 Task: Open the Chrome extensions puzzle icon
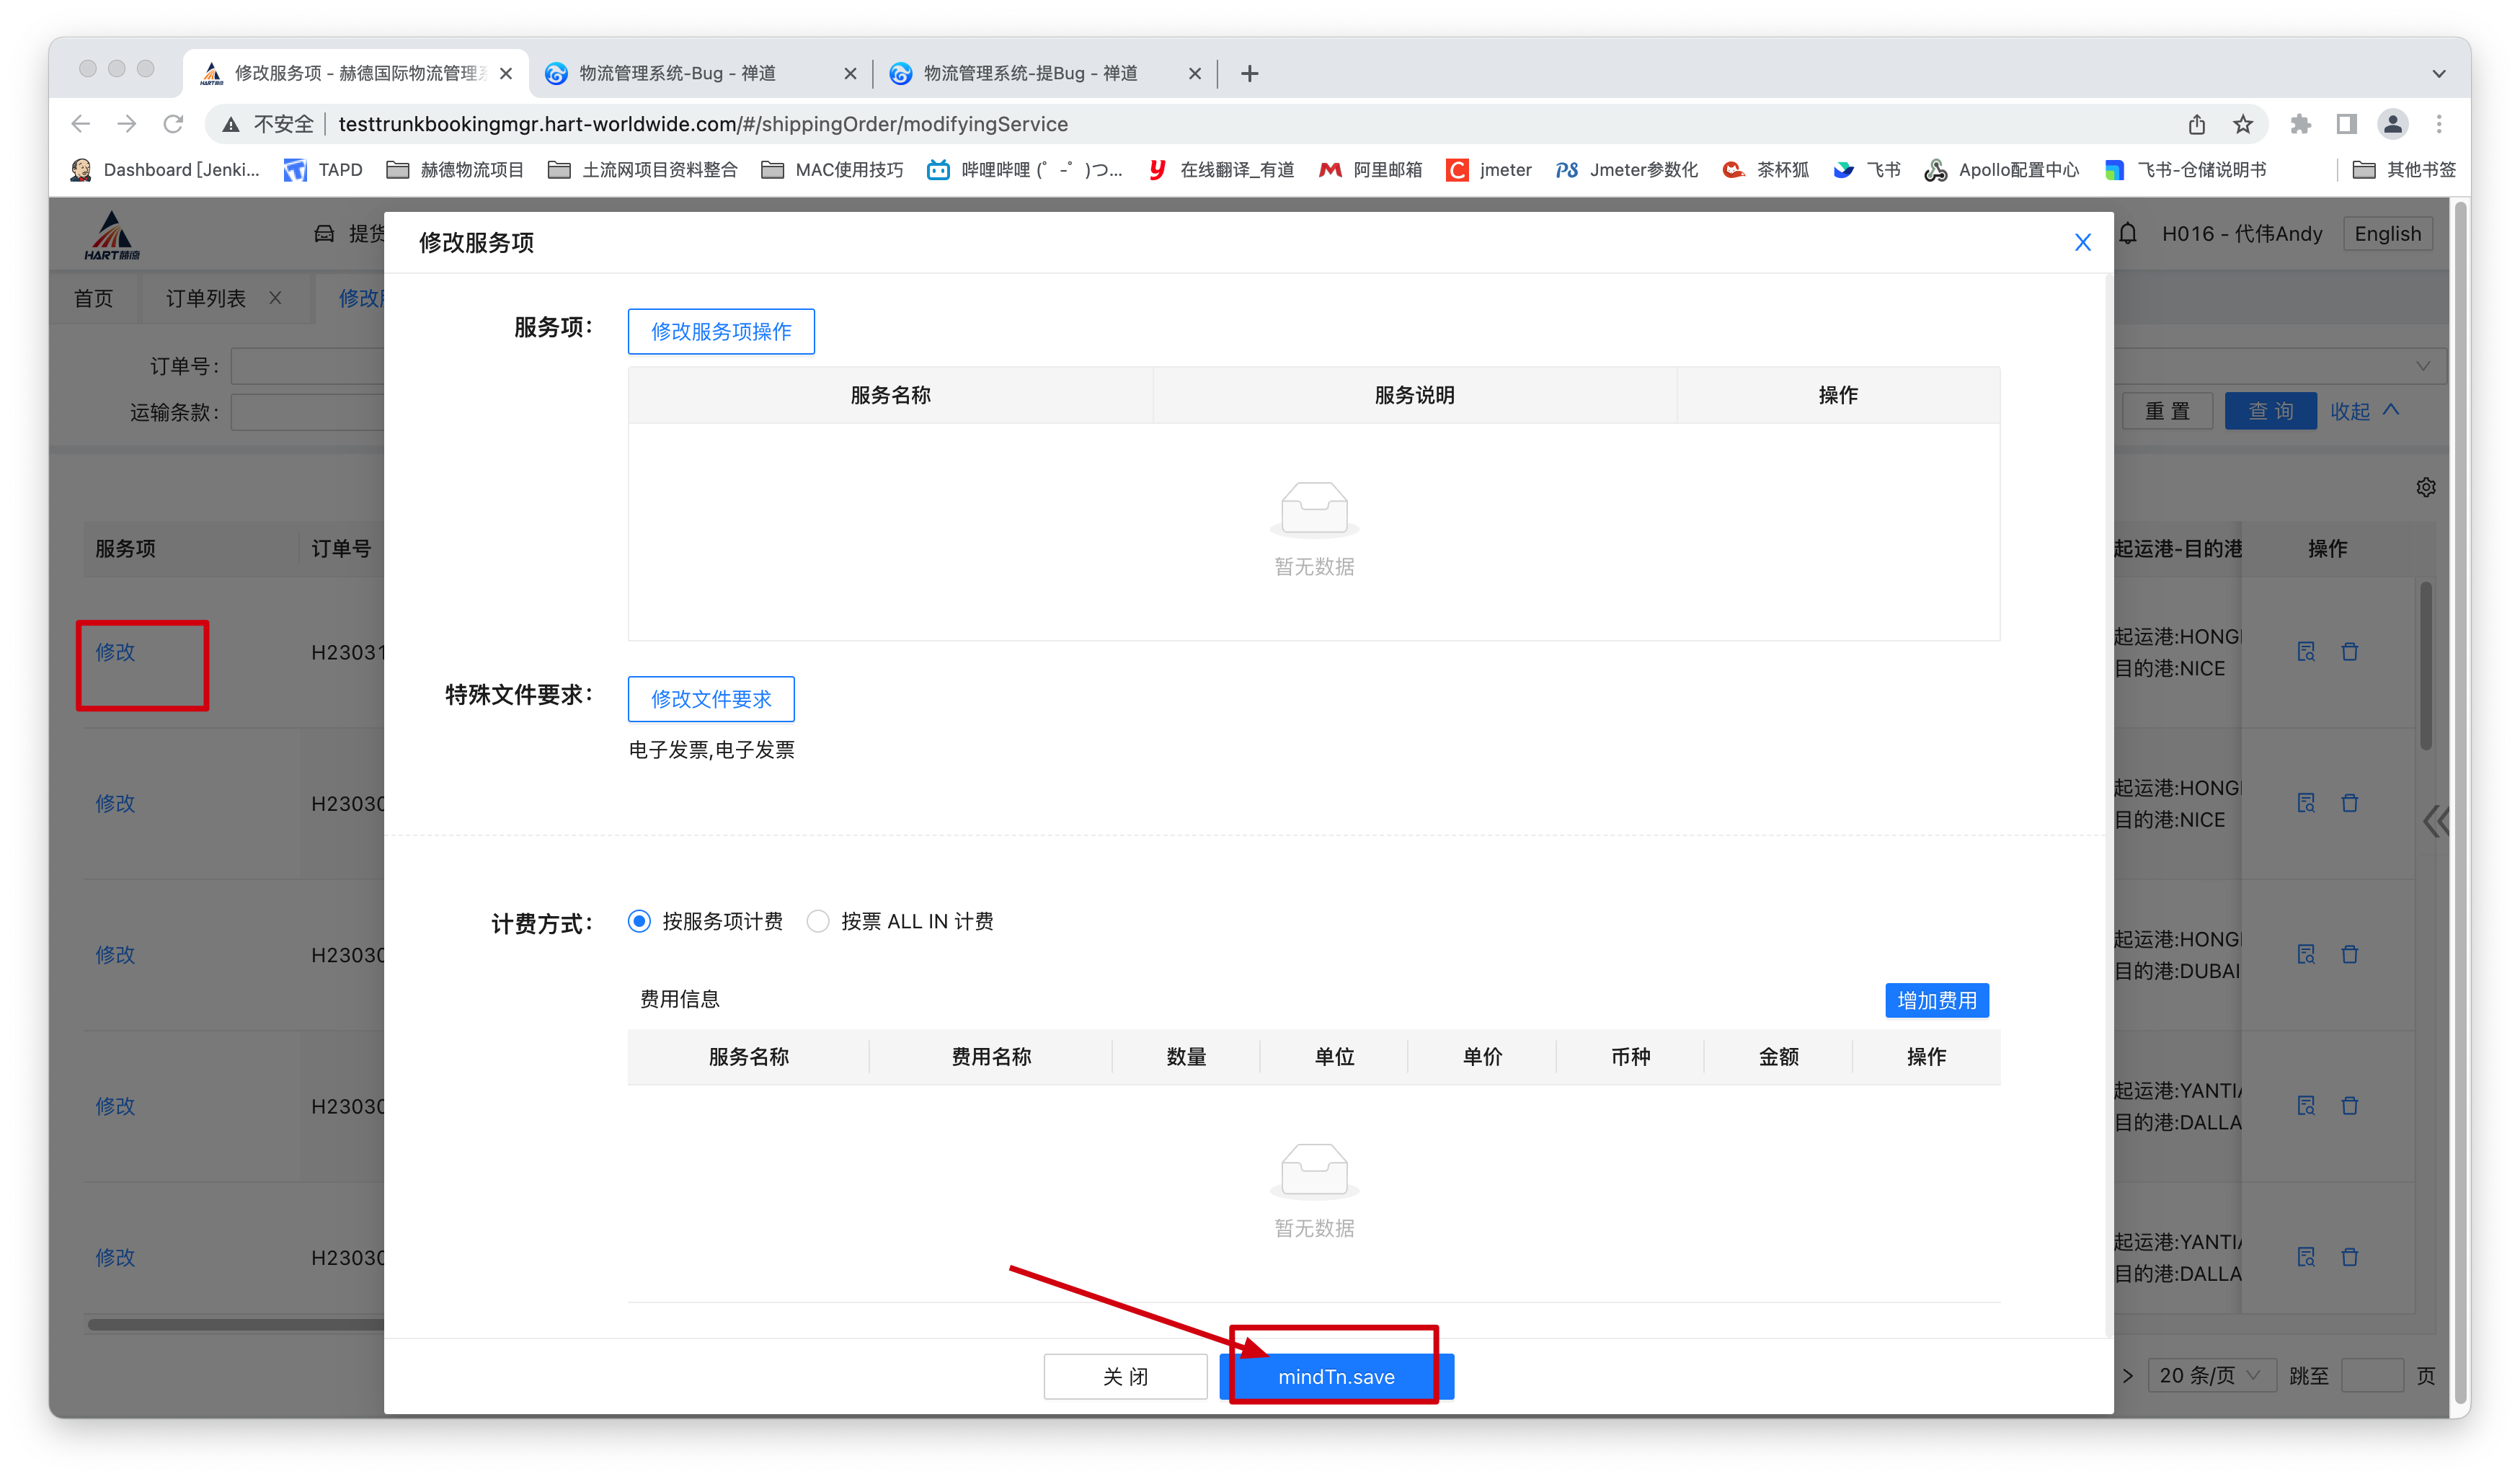point(2300,124)
